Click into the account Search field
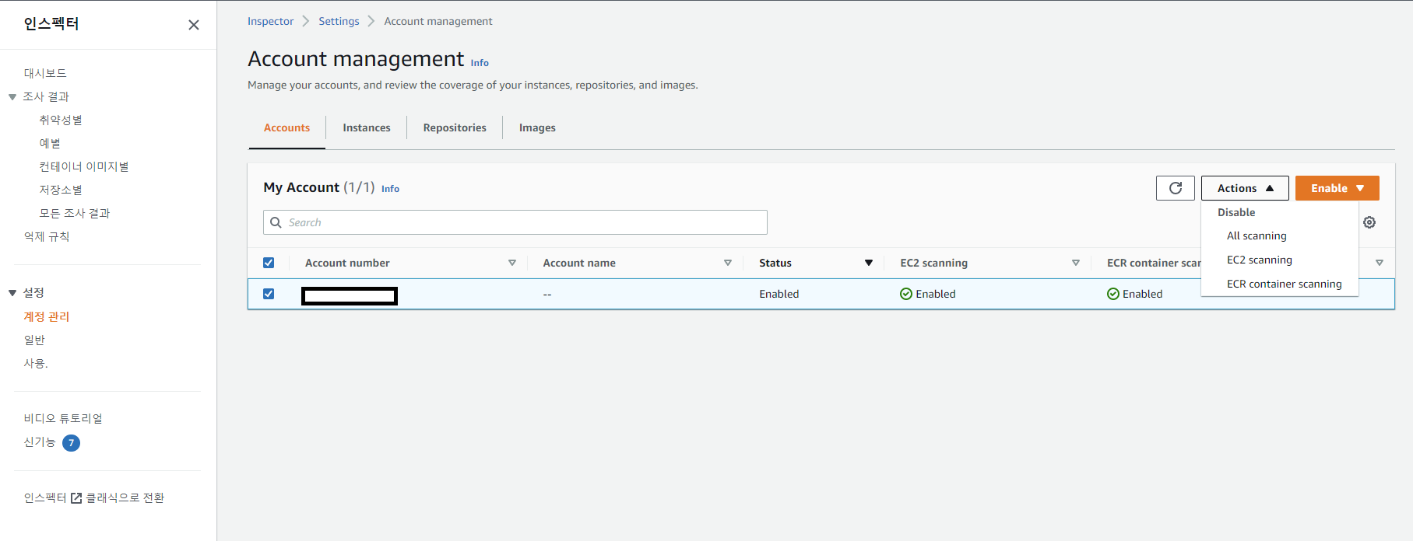 click(515, 222)
